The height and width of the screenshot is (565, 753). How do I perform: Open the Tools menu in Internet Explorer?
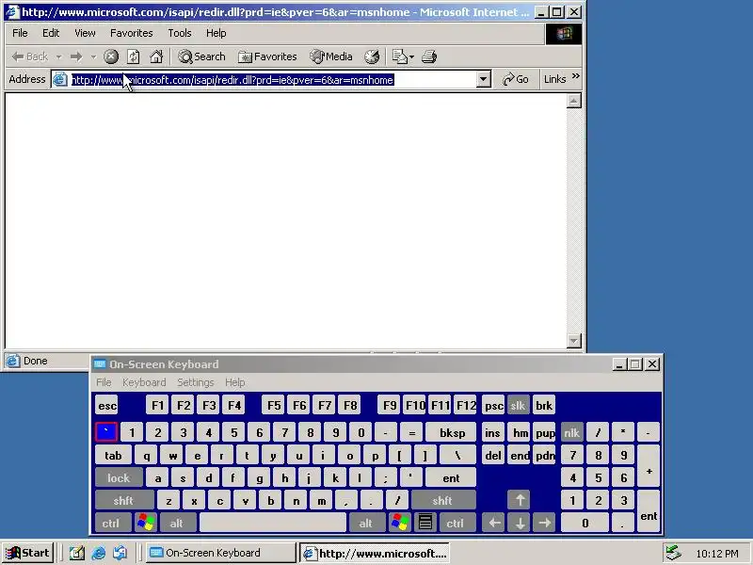[179, 33]
